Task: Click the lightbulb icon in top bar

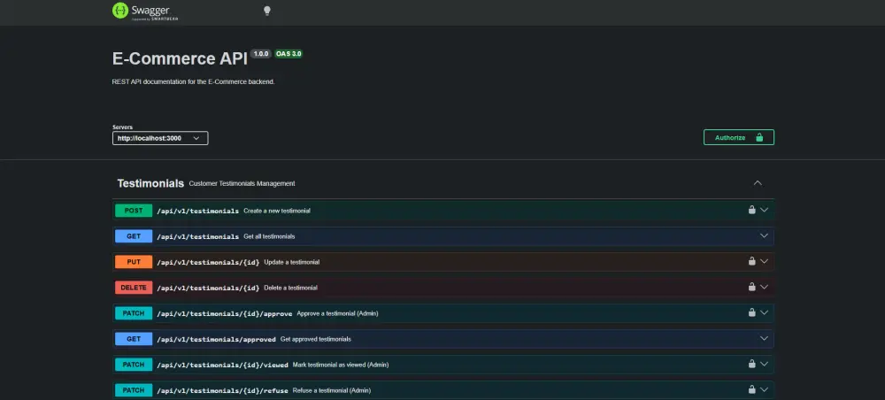Action: pos(267,11)
